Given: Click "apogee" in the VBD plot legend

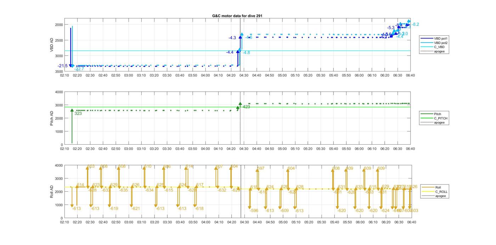Looking at the screenshot, I should click(x=434, y=51).
